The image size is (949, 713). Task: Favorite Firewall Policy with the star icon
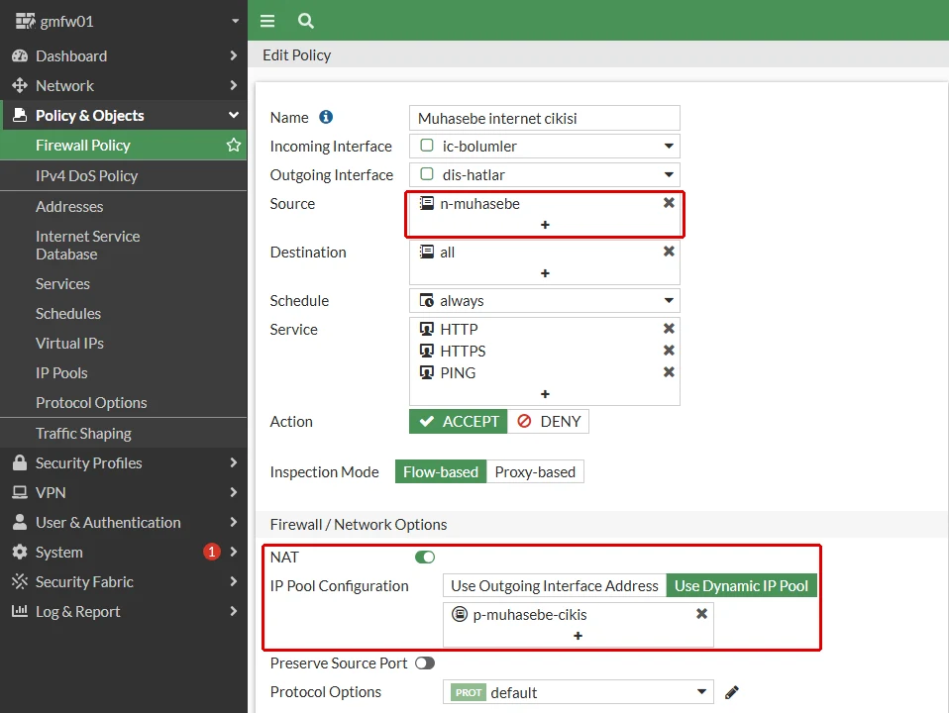(234, 146)
